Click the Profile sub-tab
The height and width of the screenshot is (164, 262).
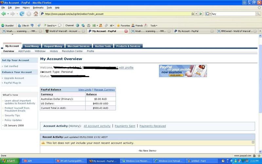tap(90, 51)
